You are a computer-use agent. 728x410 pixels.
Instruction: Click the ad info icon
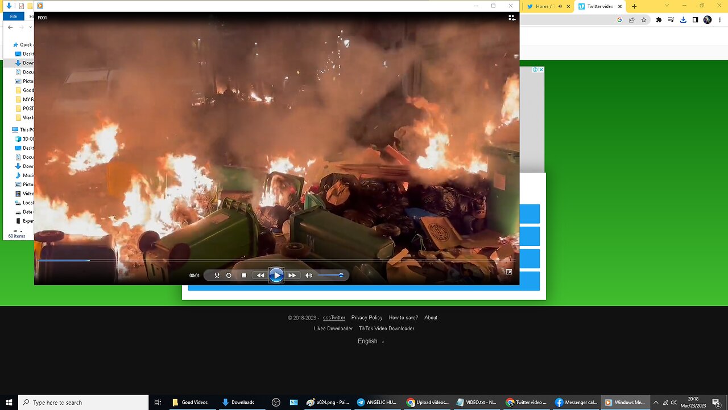(x=535, y=69)
